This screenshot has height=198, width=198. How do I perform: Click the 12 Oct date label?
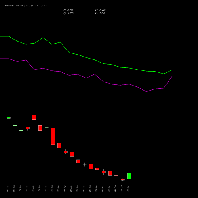point(122,188)
